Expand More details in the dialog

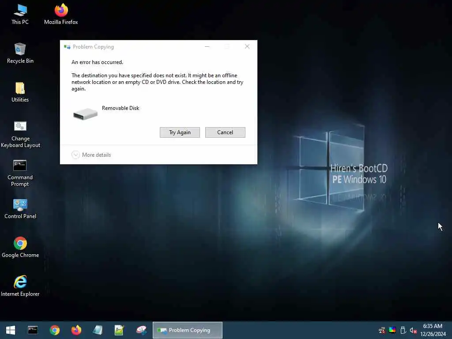(91, 155)
